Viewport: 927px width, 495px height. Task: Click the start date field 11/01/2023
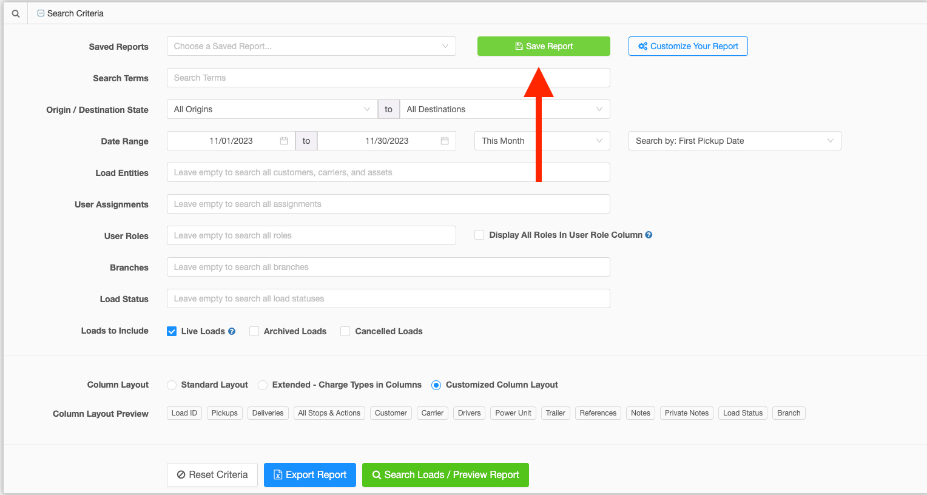click(231, 141)
